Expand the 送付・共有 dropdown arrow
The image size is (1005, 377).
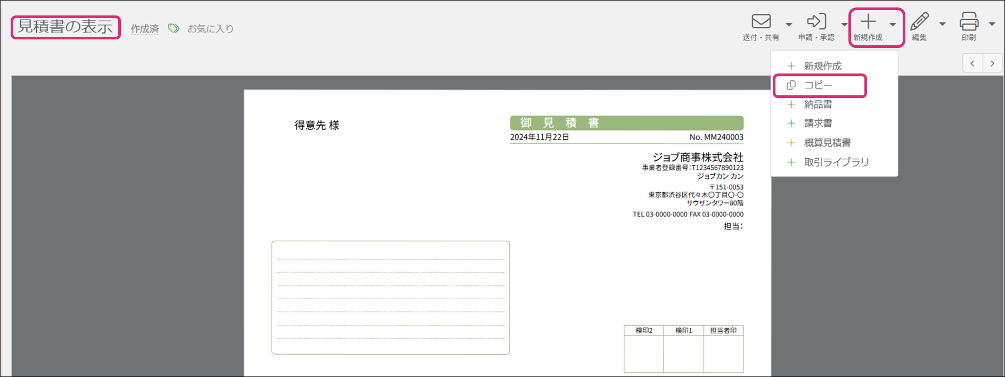pyautogui.click(x=789, y=24)
